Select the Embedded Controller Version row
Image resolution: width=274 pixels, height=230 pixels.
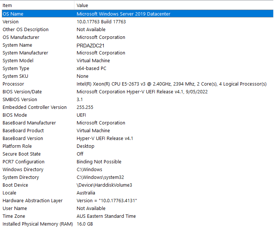point(137,107)
